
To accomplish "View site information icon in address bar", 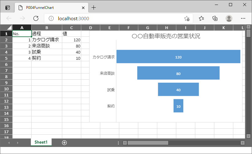I will 51,18.
